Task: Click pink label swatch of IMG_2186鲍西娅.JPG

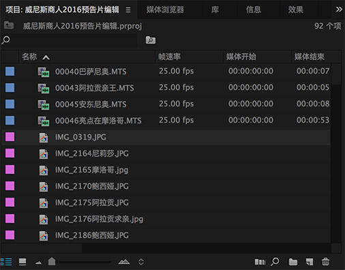Action: tap(10, 235)
